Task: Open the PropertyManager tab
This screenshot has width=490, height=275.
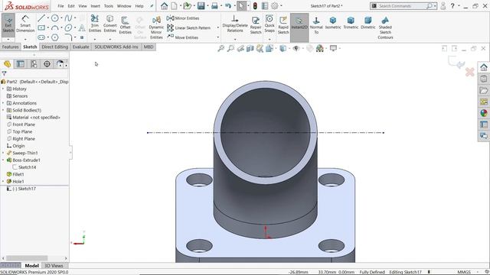Action: click(21, 64)
